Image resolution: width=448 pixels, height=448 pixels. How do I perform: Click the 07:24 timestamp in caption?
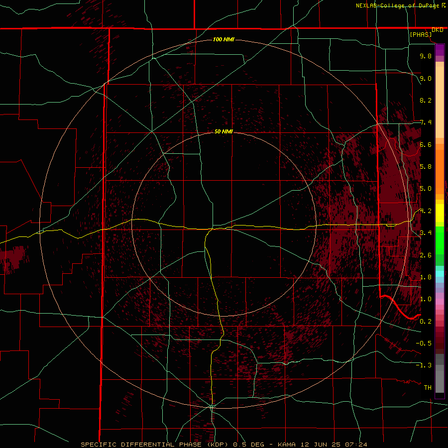356,445
